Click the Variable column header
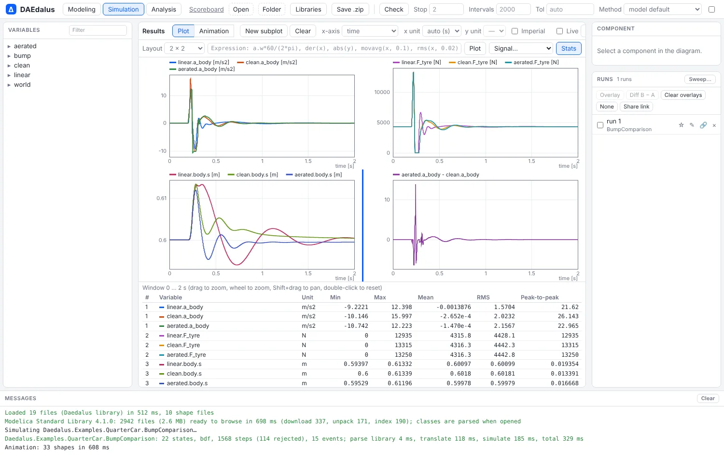This screenshot has width=724, height=458. coord(170,297)
